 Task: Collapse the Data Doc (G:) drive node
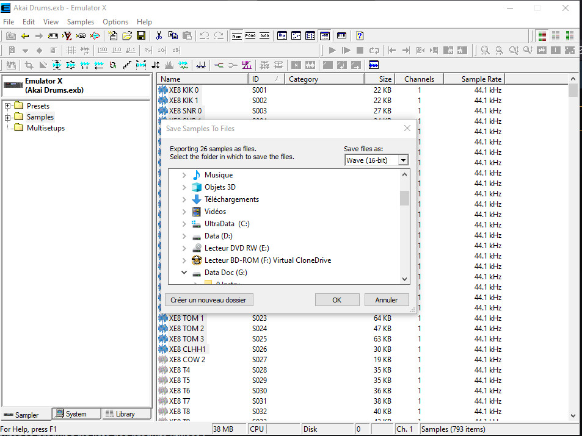pyautogui.click(x=184, y=273)
